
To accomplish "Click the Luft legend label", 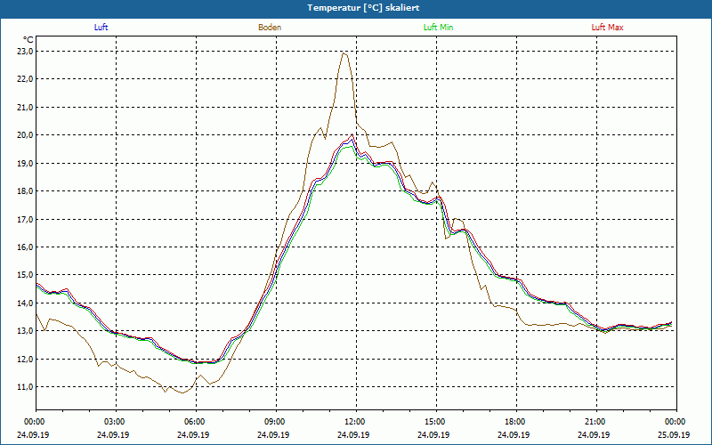I will coord(101,28).
